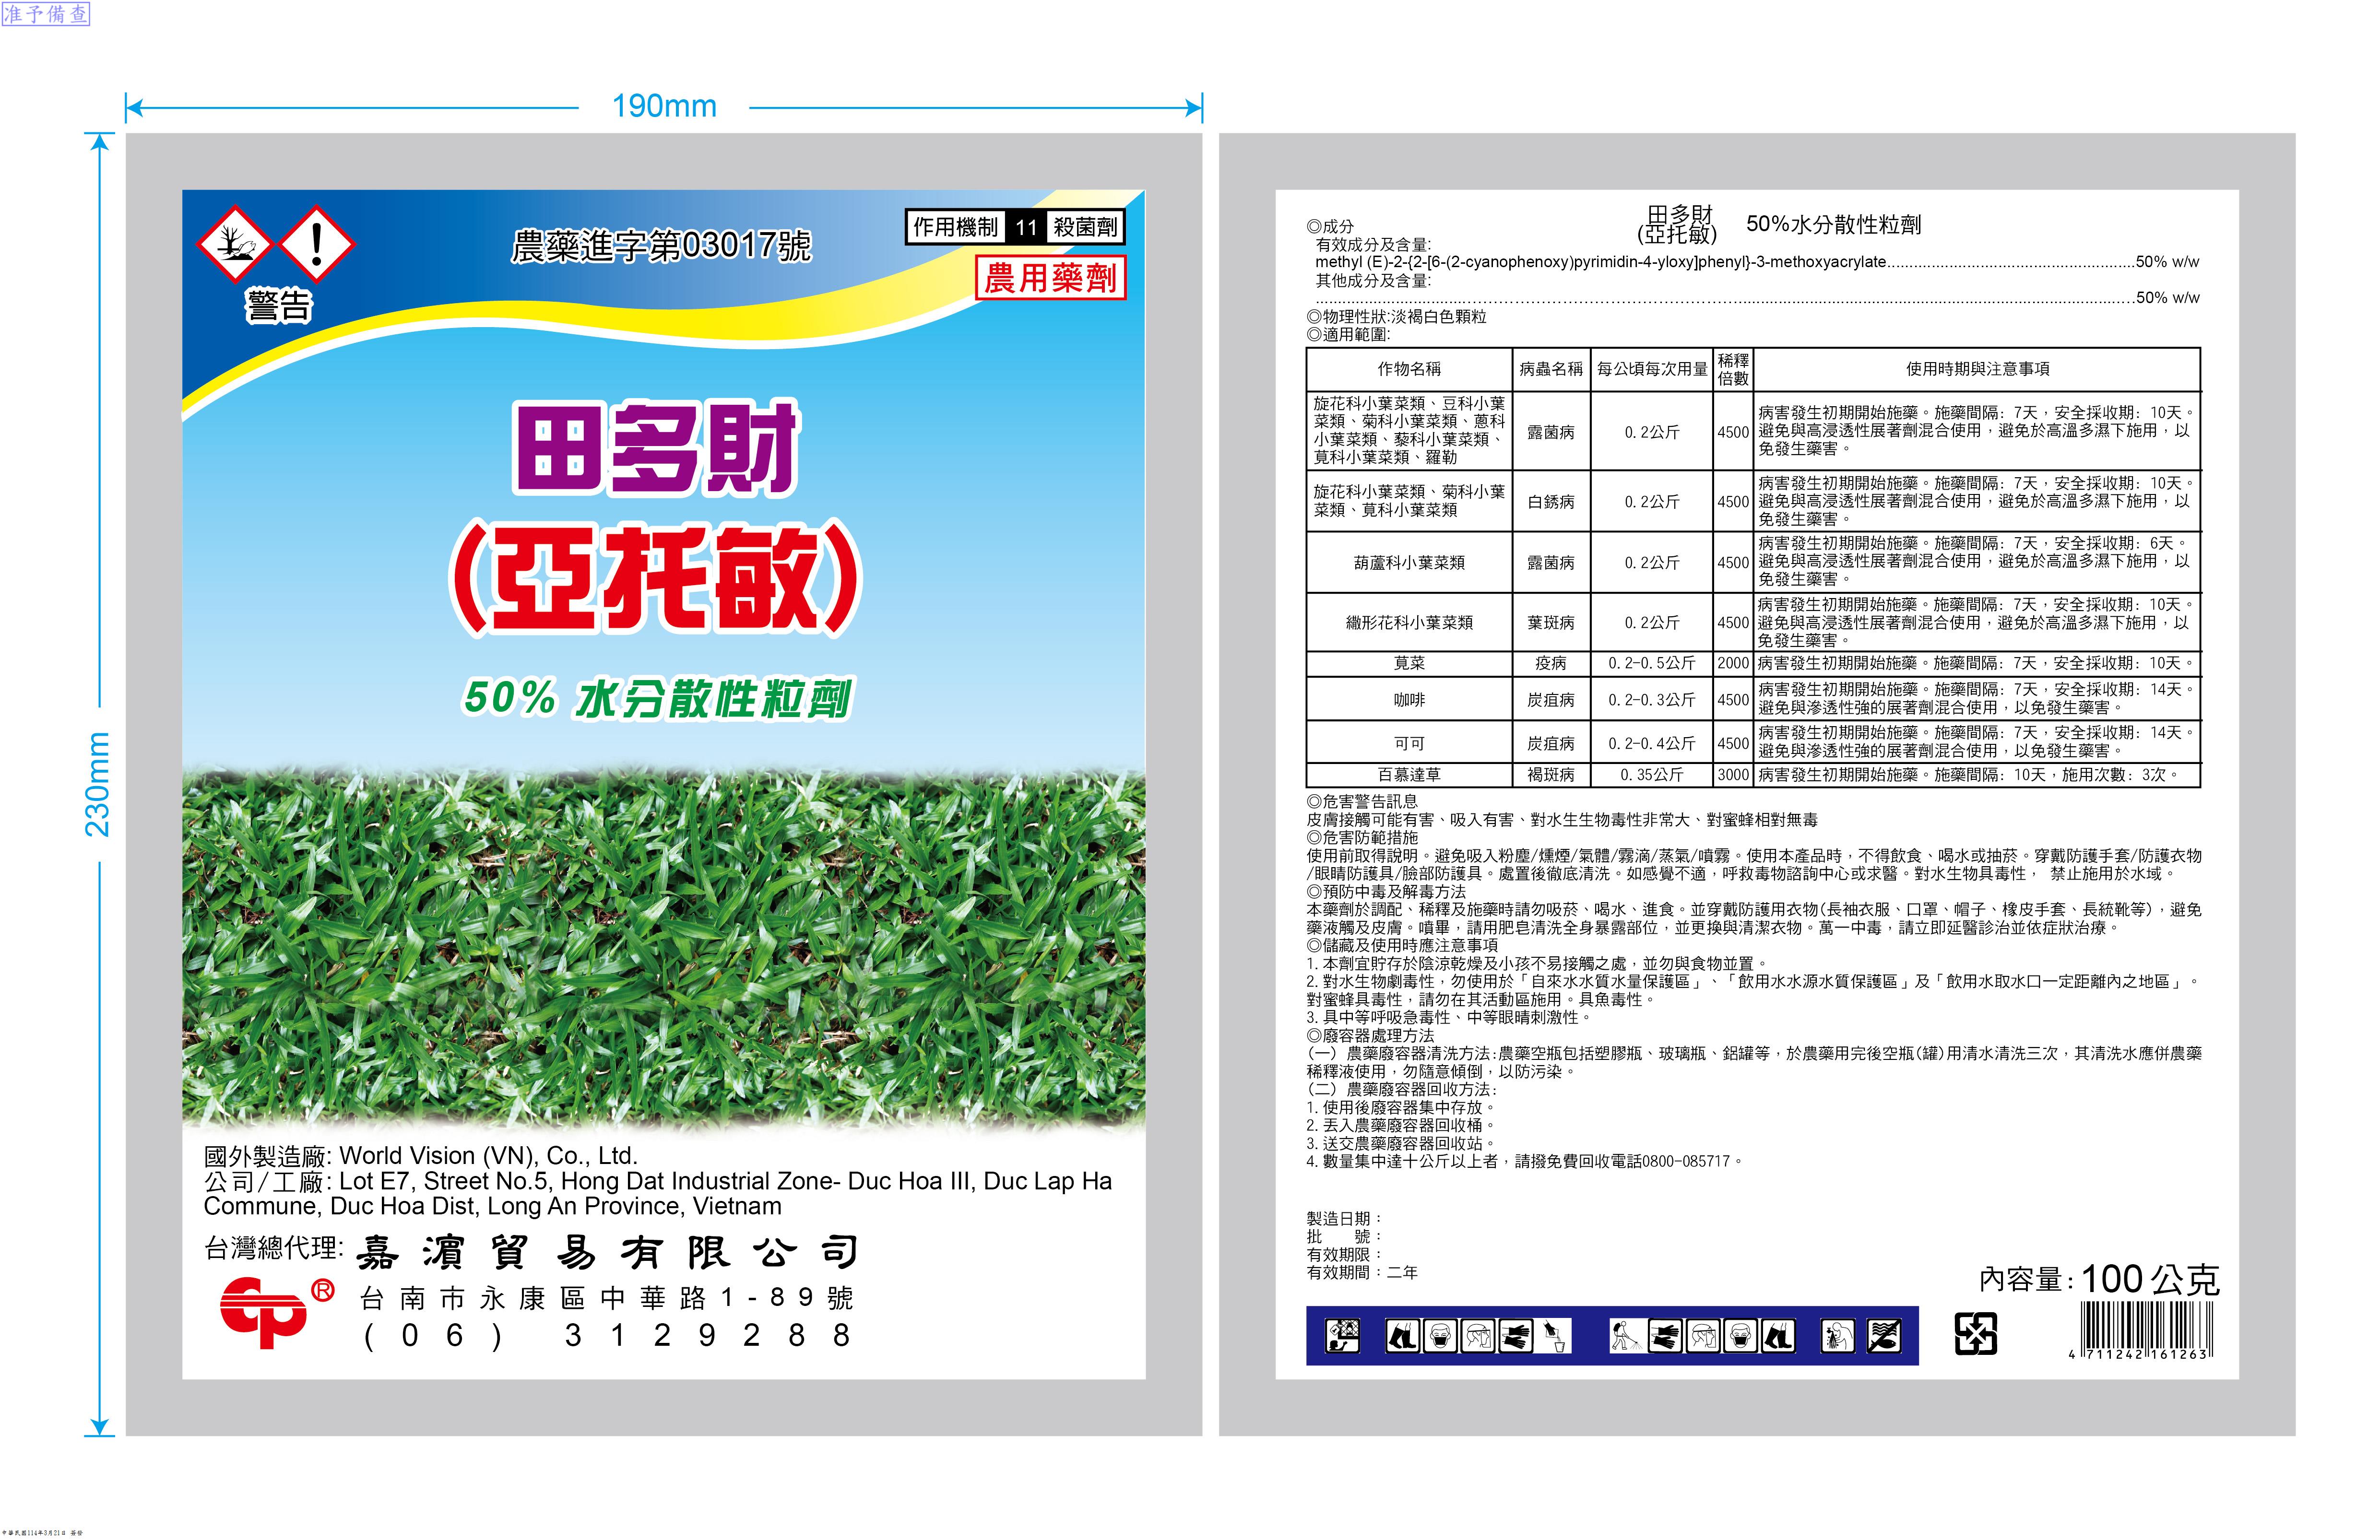Viewport: 2380px width, 1540px height.
Task: Click the 准予備查 stamp in the corner
Action: click(x=45, y=13)
